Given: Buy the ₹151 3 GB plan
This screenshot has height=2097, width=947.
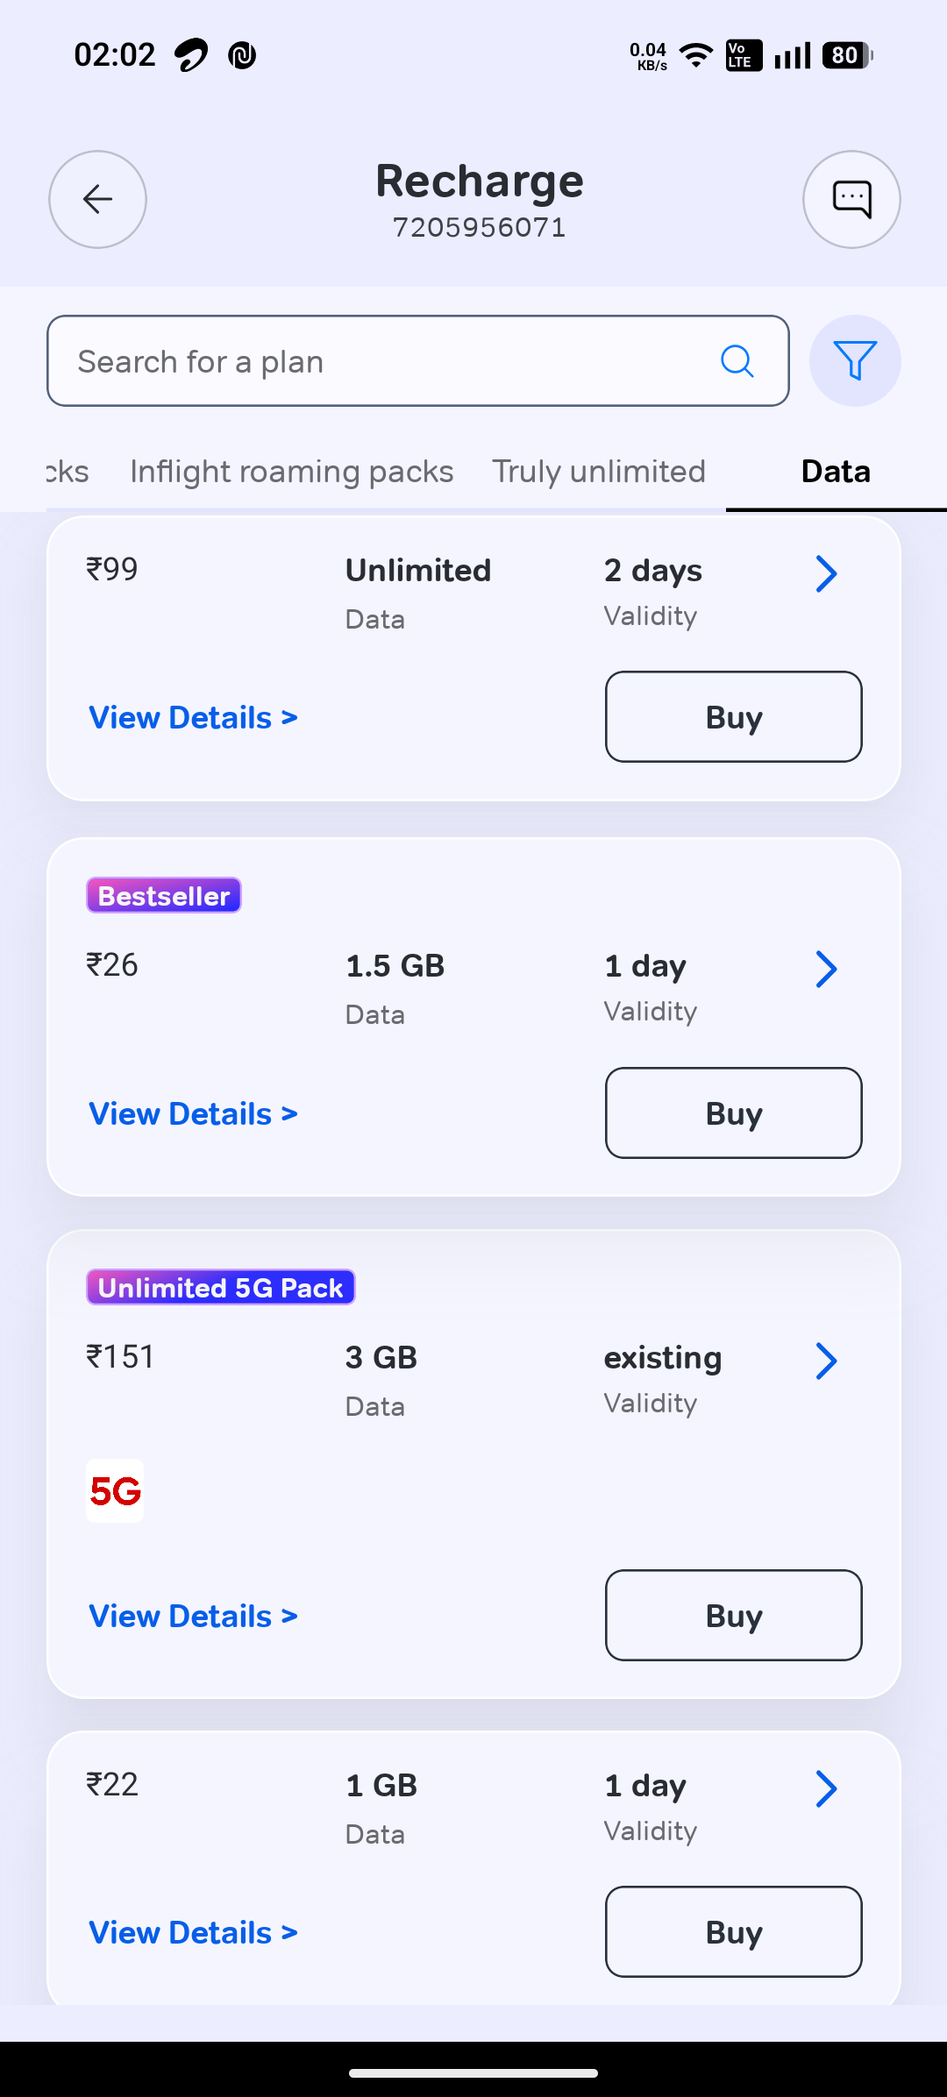Looking at the screenshot, I should point(733,1615).
